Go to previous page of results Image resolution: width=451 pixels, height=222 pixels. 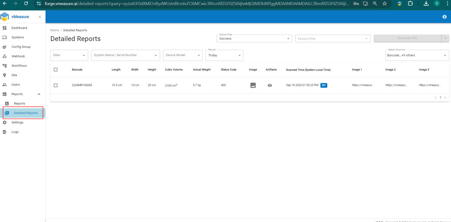435,98
